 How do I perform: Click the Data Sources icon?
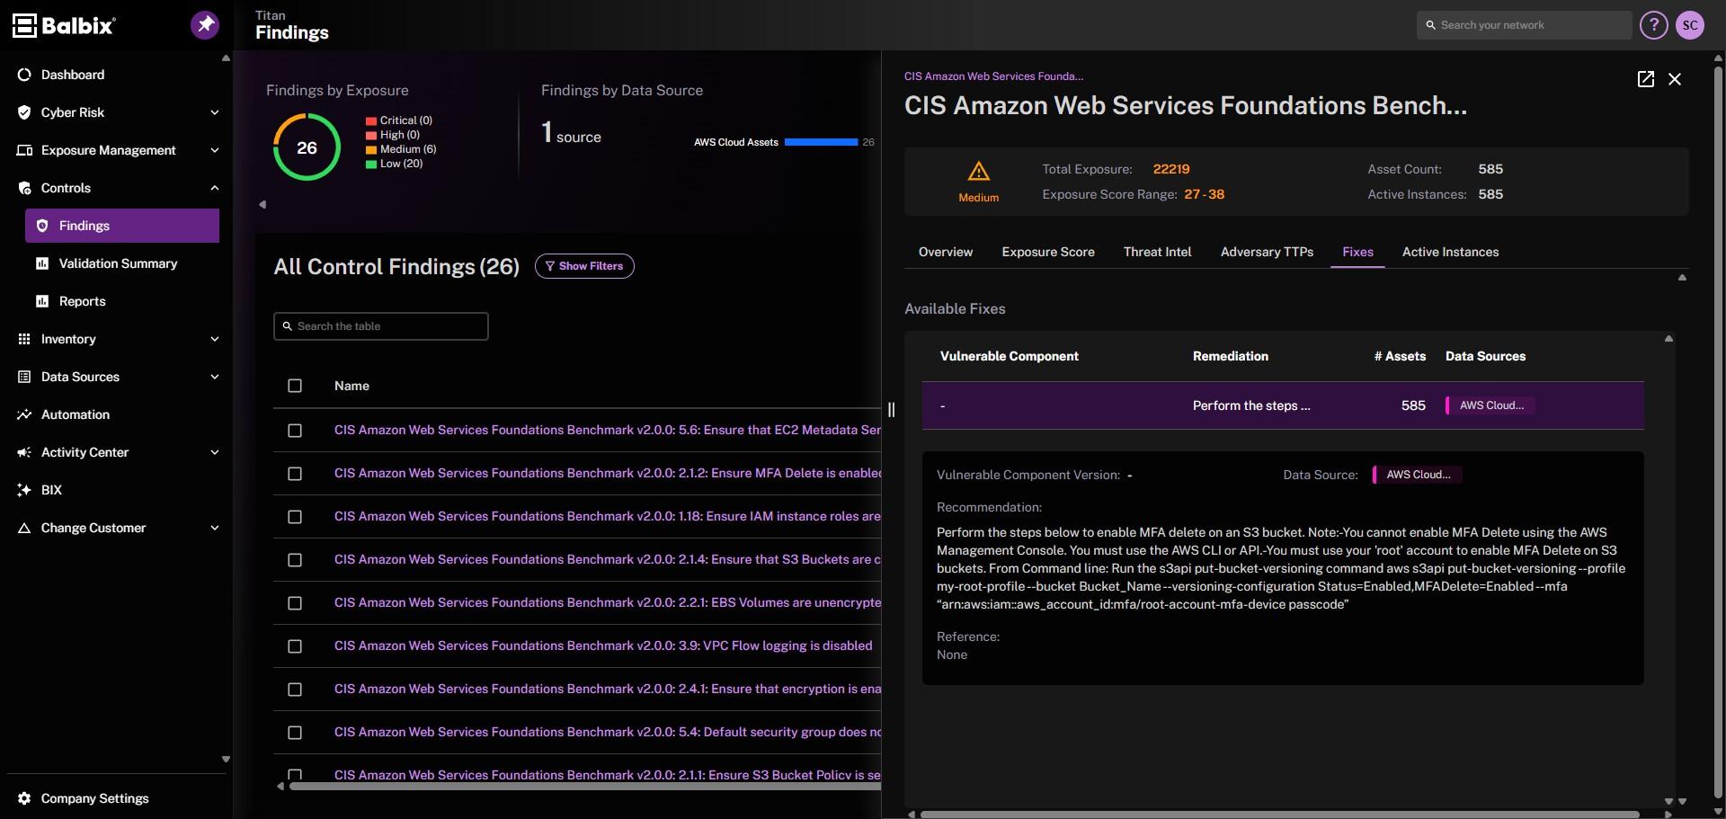click(x=24, y=377)
